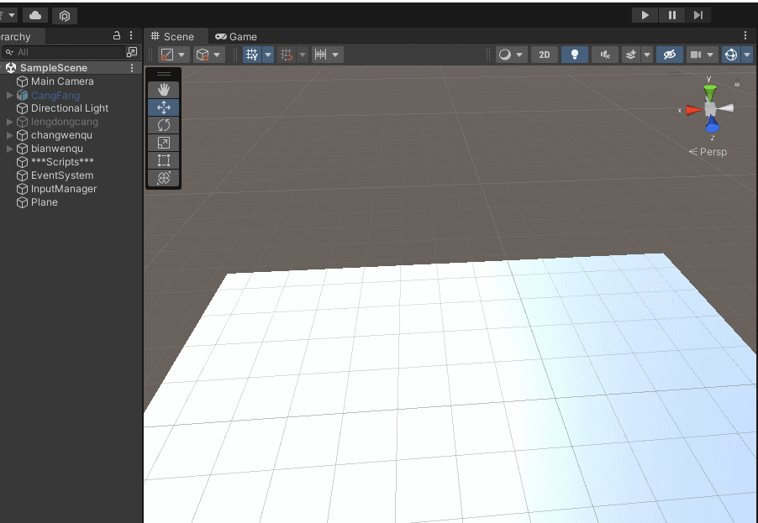This screenshot has height=523, width=758.
Task: Expand the lengdongcang object
Action: 9,122
